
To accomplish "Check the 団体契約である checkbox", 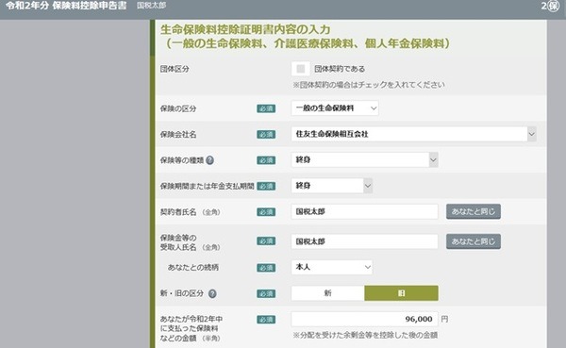I will (300, 69).
